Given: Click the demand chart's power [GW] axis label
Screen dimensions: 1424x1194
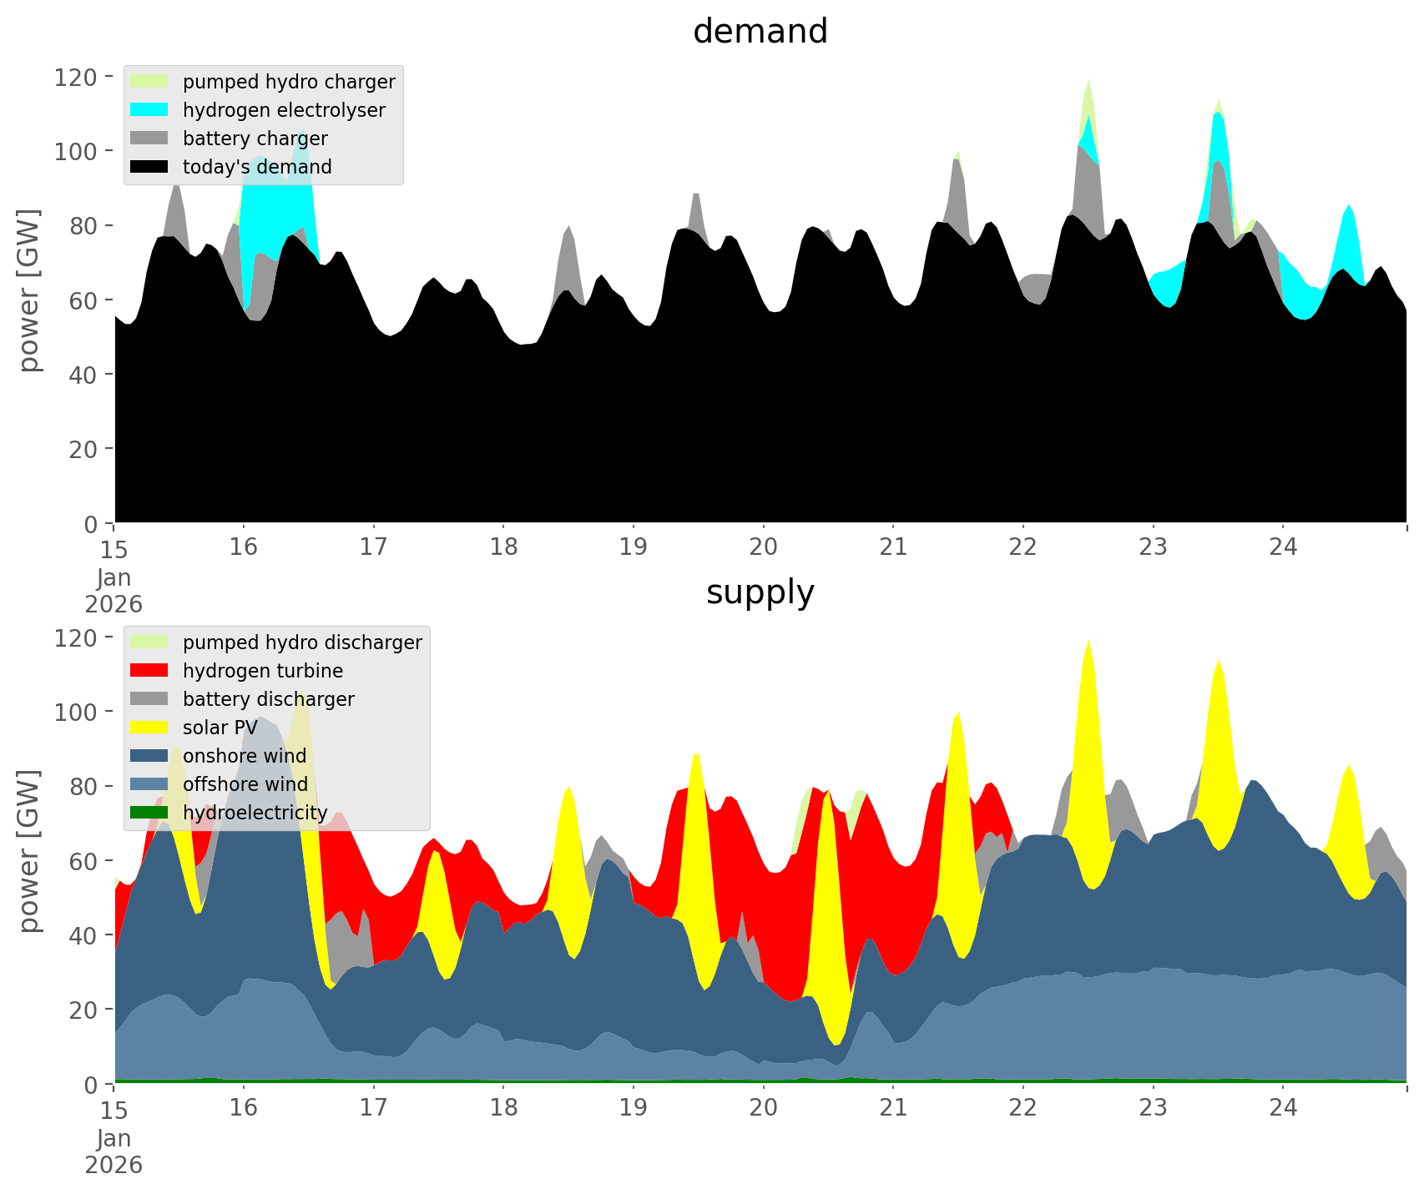Looking at the screenshot, I should [29, 290].
